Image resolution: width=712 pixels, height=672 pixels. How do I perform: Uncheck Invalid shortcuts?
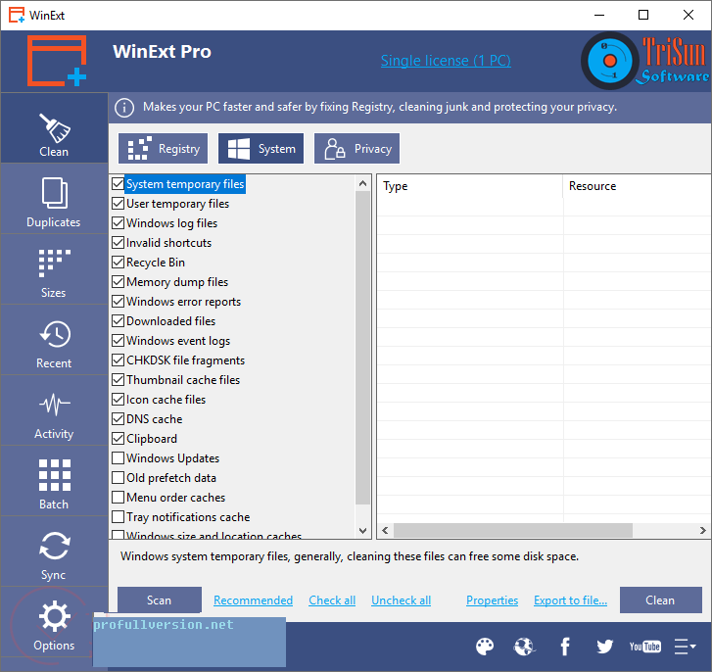click(119, 243)
